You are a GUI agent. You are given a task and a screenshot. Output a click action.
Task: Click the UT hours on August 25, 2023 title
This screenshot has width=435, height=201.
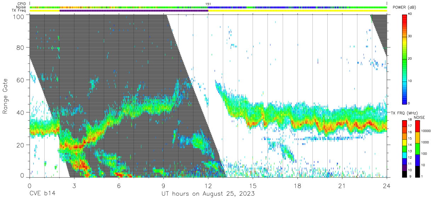pyautogui.click(x=208, y=194)
